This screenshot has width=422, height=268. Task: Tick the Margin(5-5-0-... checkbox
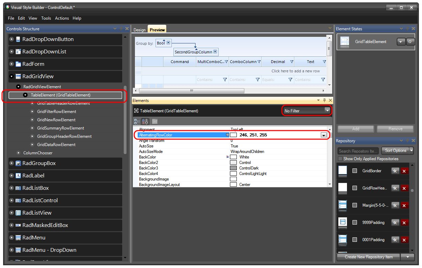[355, 205]
